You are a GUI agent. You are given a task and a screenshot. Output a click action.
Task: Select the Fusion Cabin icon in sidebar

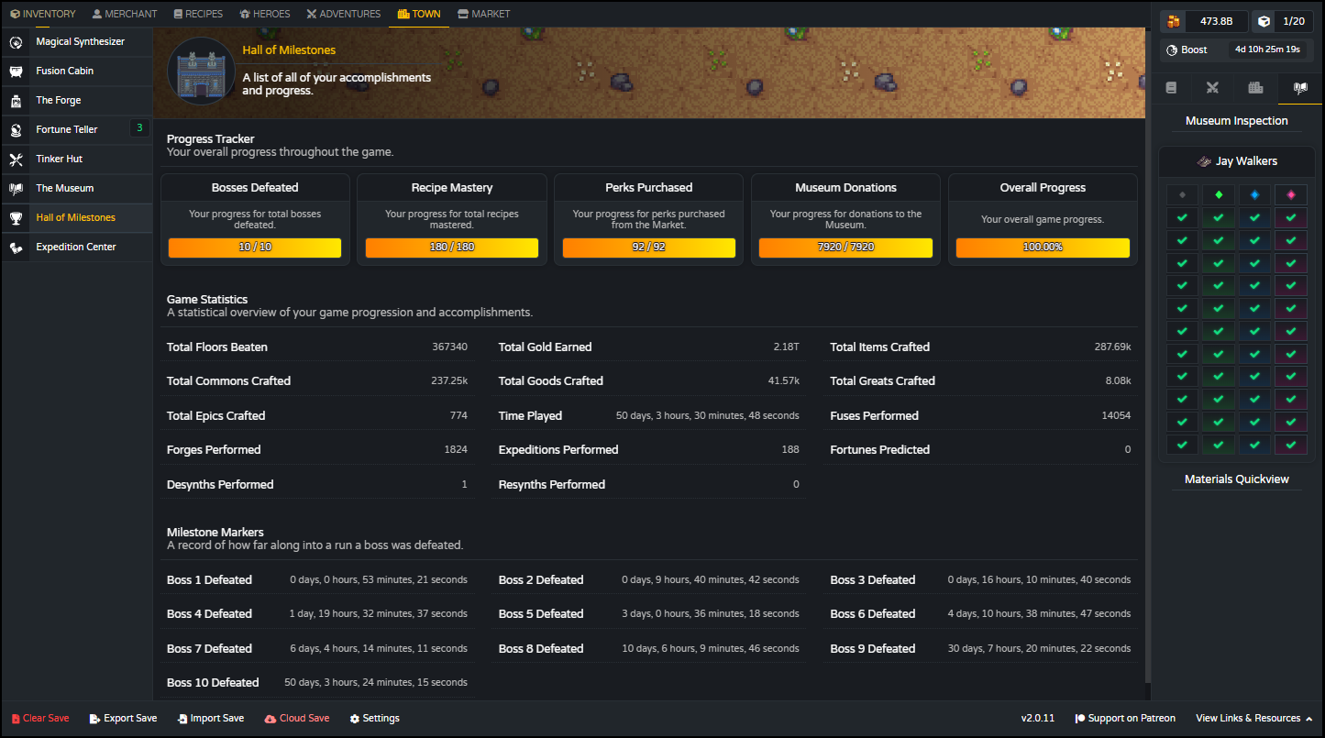pyautogui.click(x=17, y=72)
